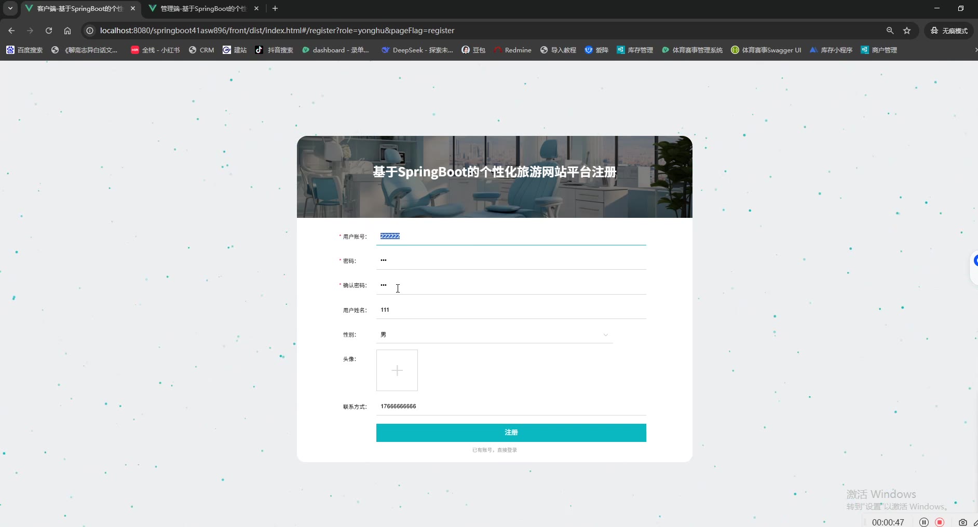This screenshot has height=527, width=978.
Task: Close the 客户端 tab
Action: pos(133,8)
